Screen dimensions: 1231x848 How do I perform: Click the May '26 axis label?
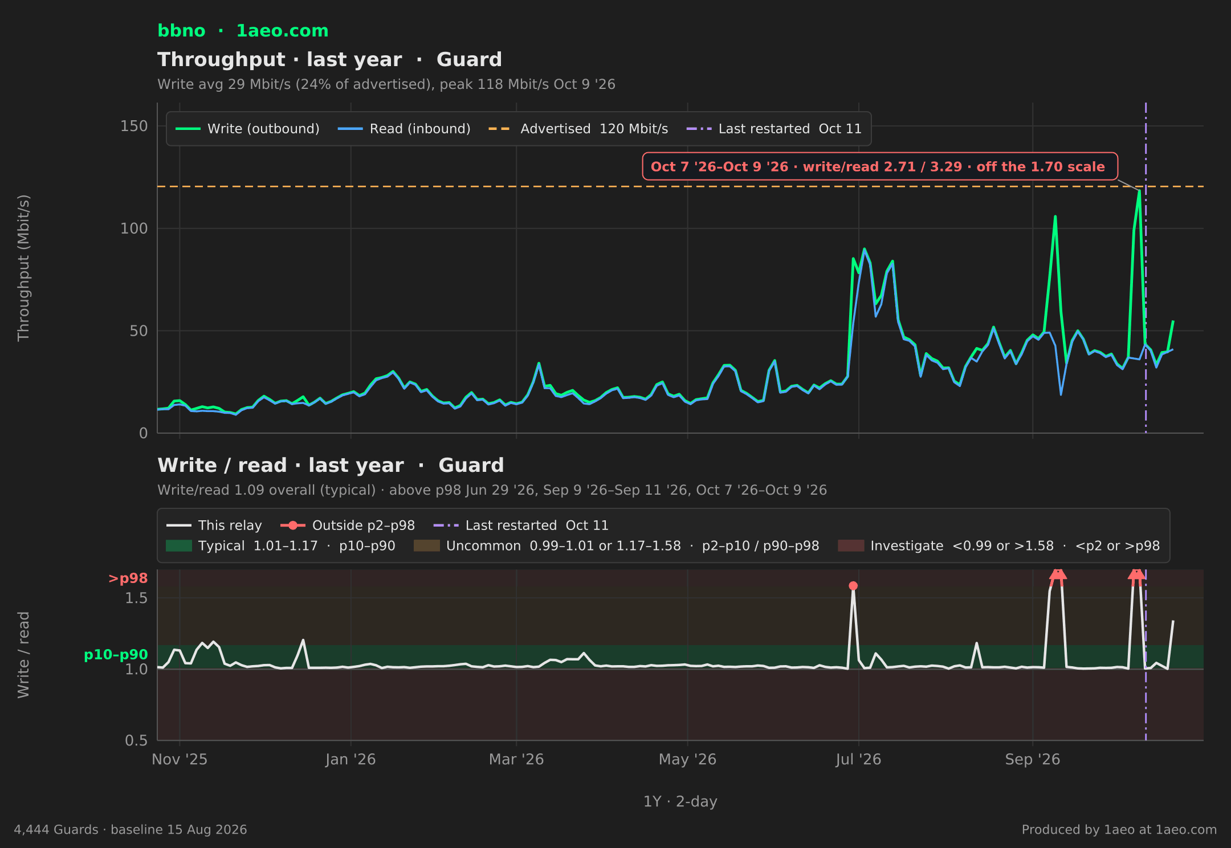[x=687, y=760]
